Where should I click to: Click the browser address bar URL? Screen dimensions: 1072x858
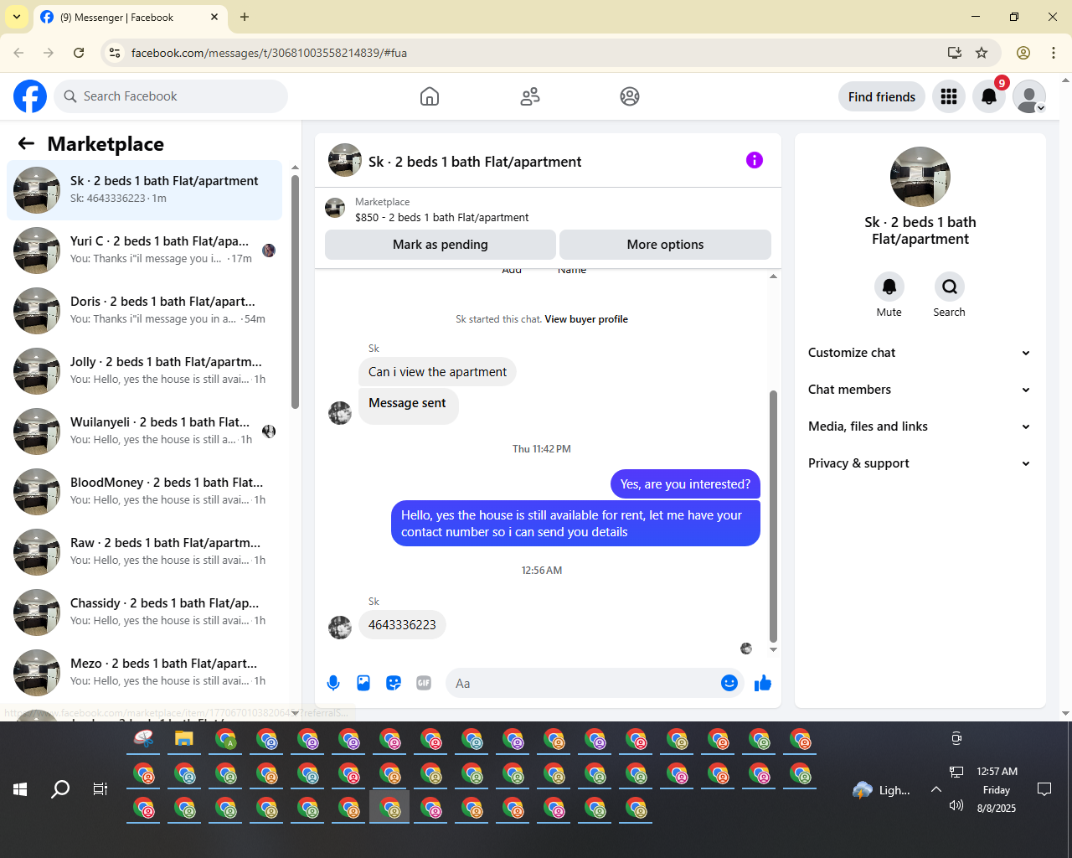[269, 53]
